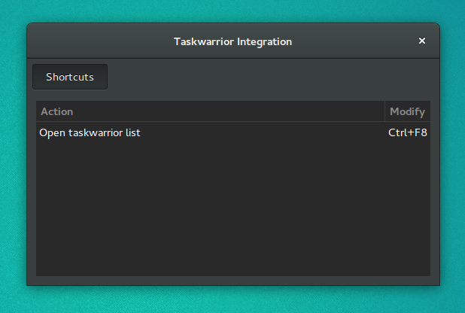This screenshot has width=465, height=313.
Task: Edit the Ctrl+F8 shortcut cell
Action: coord(408,132)
